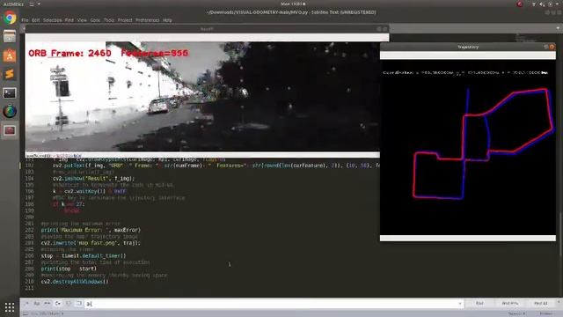Viewport: 563px width, 317px height.
Task: Toggle in-selection search option
Action: 69,304
